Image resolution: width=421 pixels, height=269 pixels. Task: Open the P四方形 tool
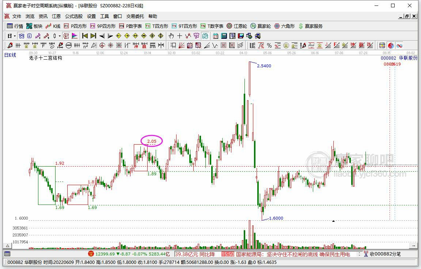point(75,26)
